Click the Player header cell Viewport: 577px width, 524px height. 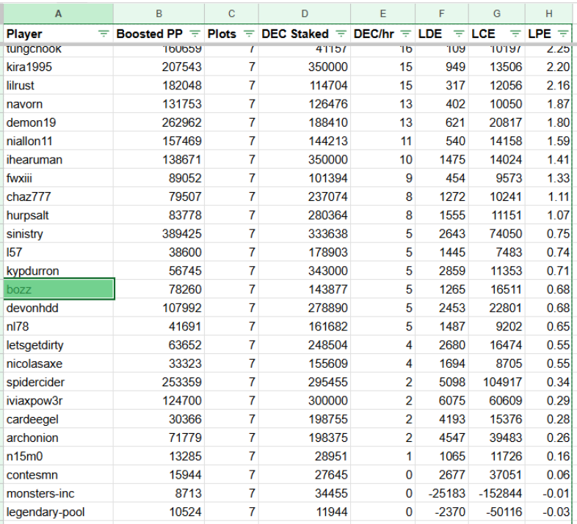click(x=58, y=34)
